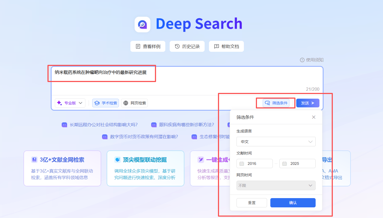Click the 发送 arrow icon
The width and height of the screenshot is (383, 218).
(313, 103)
